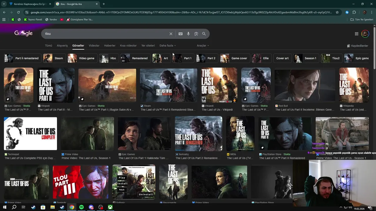This screenshot has width=376, height=211.
Task: Filter by the 'Ellie' chip
Action: [x=261, y=58]
